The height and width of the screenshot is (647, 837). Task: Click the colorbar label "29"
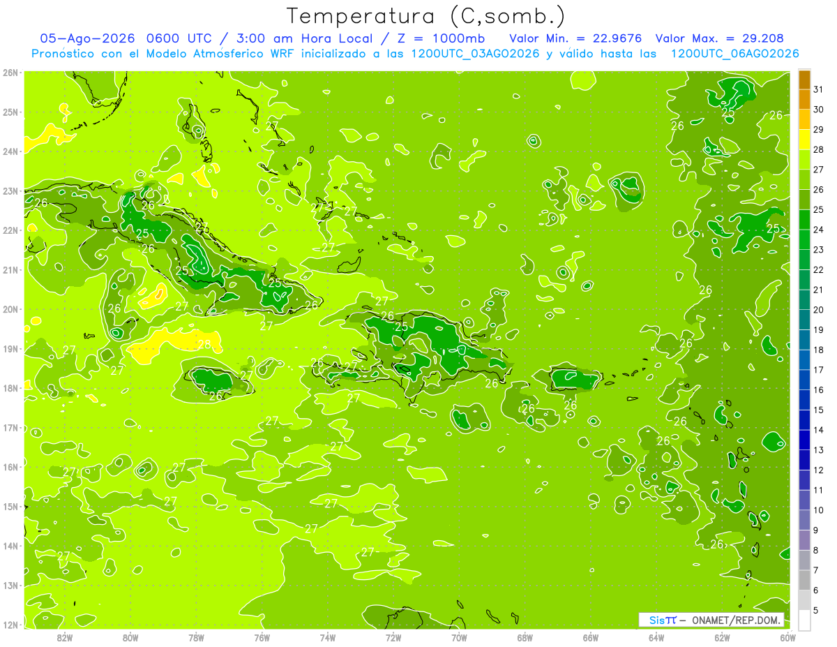point(819,129)
